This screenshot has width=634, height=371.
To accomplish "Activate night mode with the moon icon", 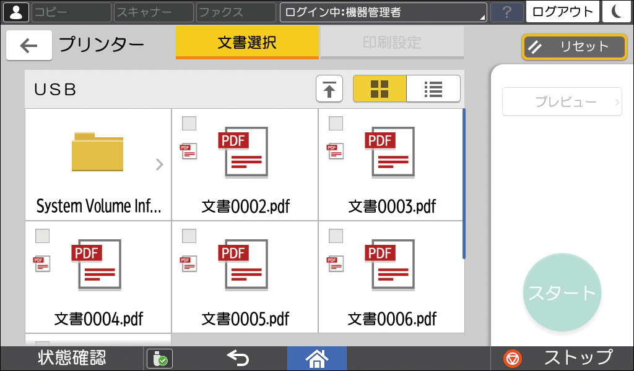I will 617,12.
